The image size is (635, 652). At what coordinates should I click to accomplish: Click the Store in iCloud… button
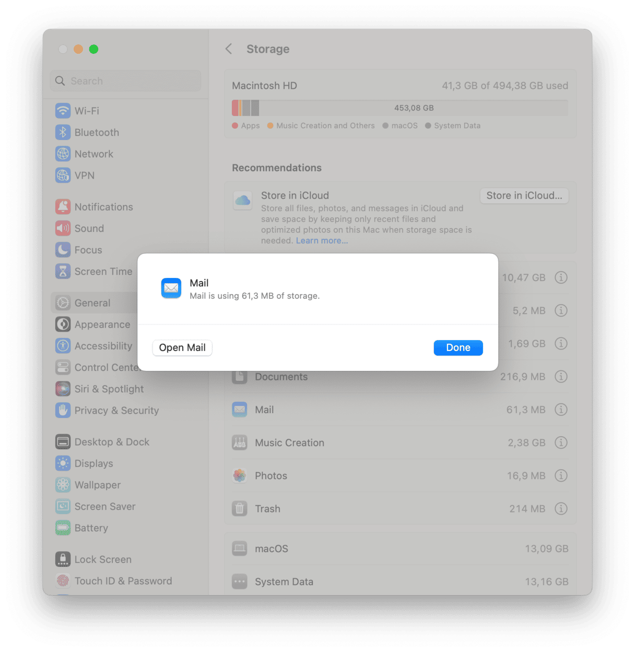(x=524, y=195)
